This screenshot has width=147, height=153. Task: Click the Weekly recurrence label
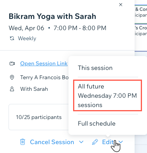[27, 38]
